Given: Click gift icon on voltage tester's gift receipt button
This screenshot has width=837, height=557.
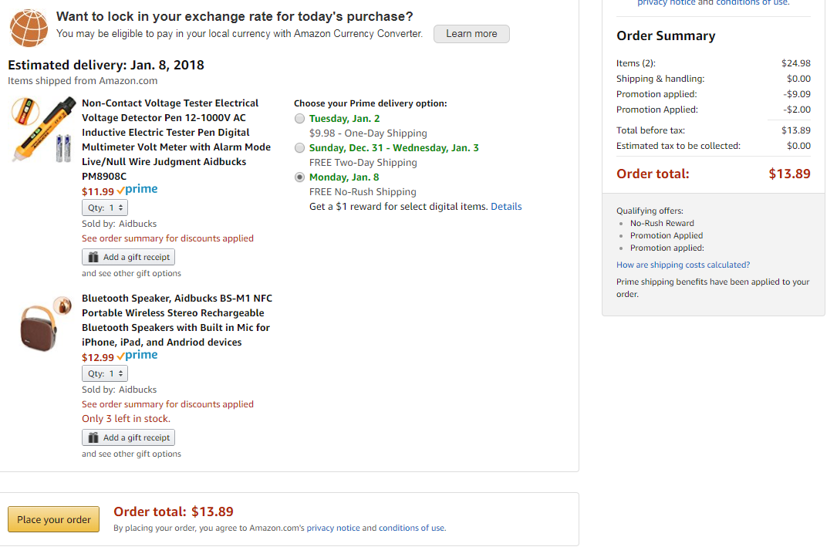Looking at the screenshot, I should (x=93, y=257).
